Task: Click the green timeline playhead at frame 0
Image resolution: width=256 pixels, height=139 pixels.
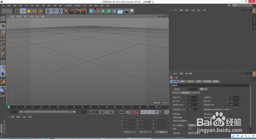Action: 9,107
